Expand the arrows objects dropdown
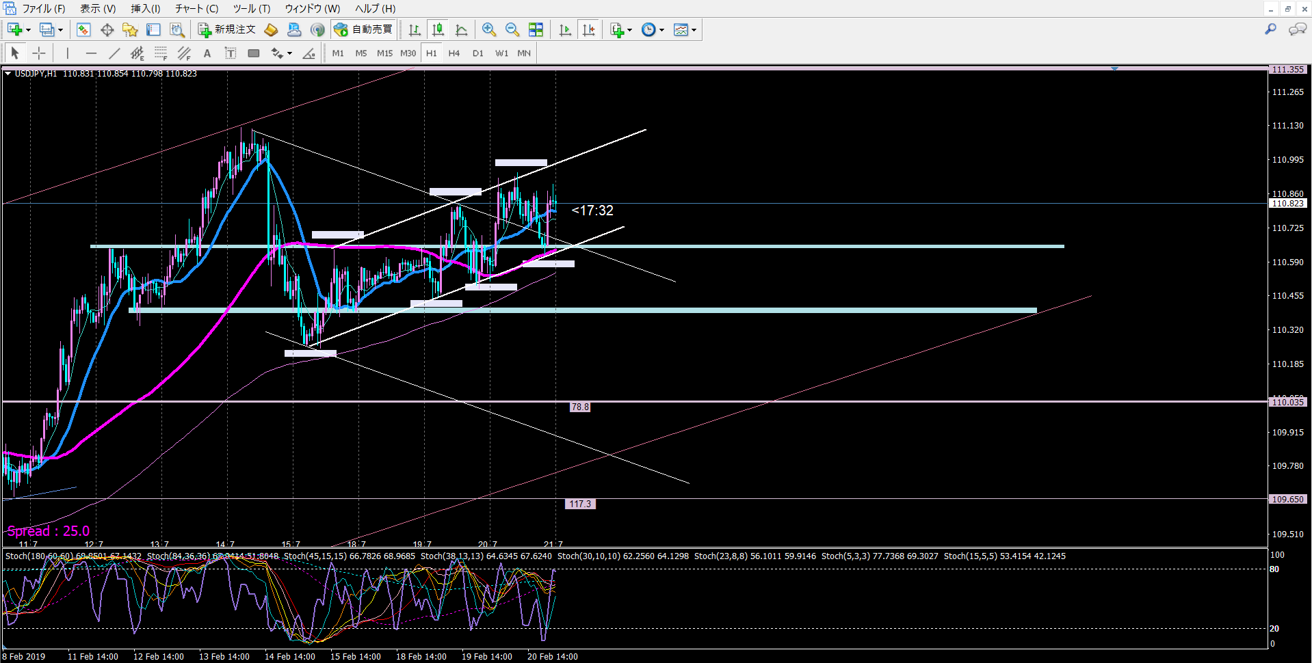The width and height of the screenshot is (1312, 663). click(289, 53)
